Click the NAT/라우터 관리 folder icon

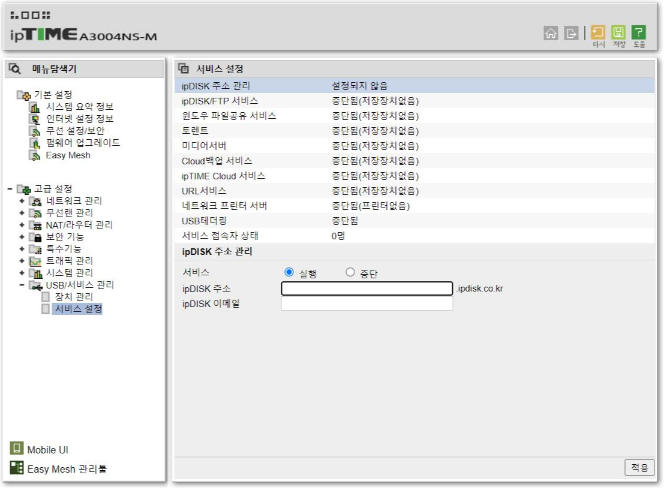point(35,225)
